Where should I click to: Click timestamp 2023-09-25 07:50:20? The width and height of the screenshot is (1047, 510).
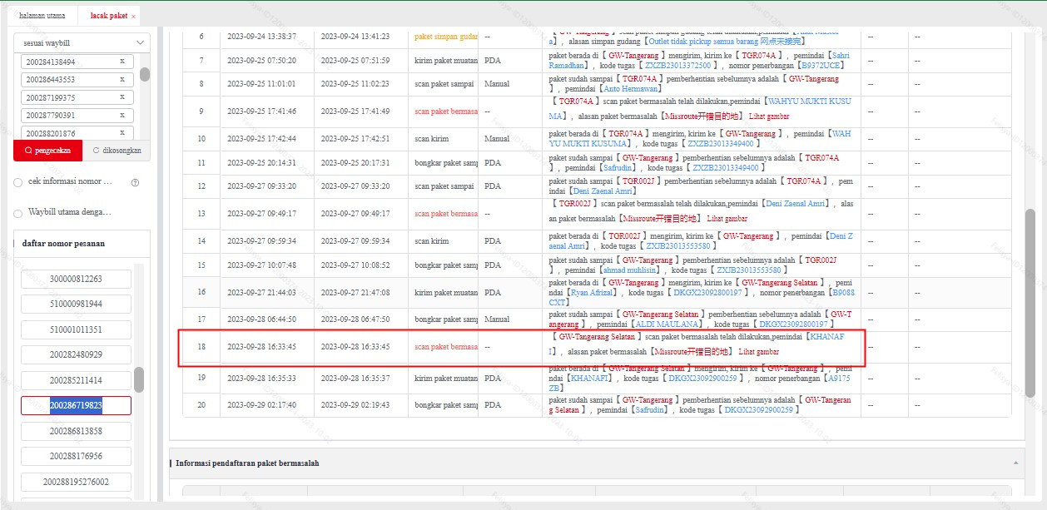pos(261,61)
